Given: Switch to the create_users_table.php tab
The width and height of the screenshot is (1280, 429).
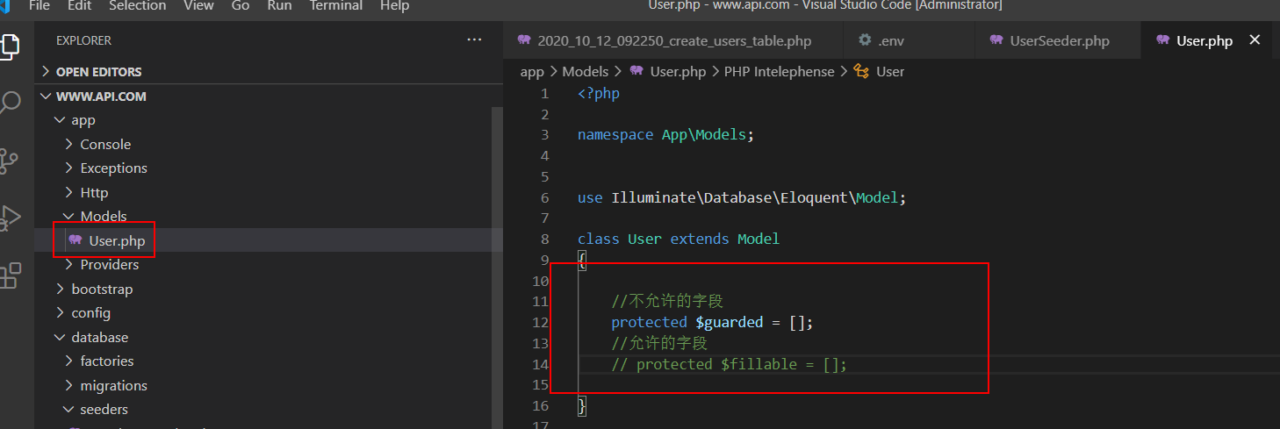Looking at the screenshot, I should tap(673, 40).
